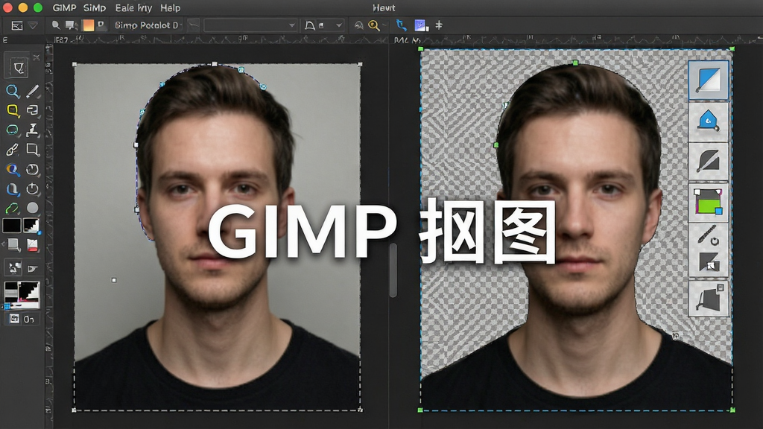Viewport: 763px width, 429px height.
Task: Select the white paintbrush tool in toolbox
Action: pyautogui.click(x=13, y=150)
